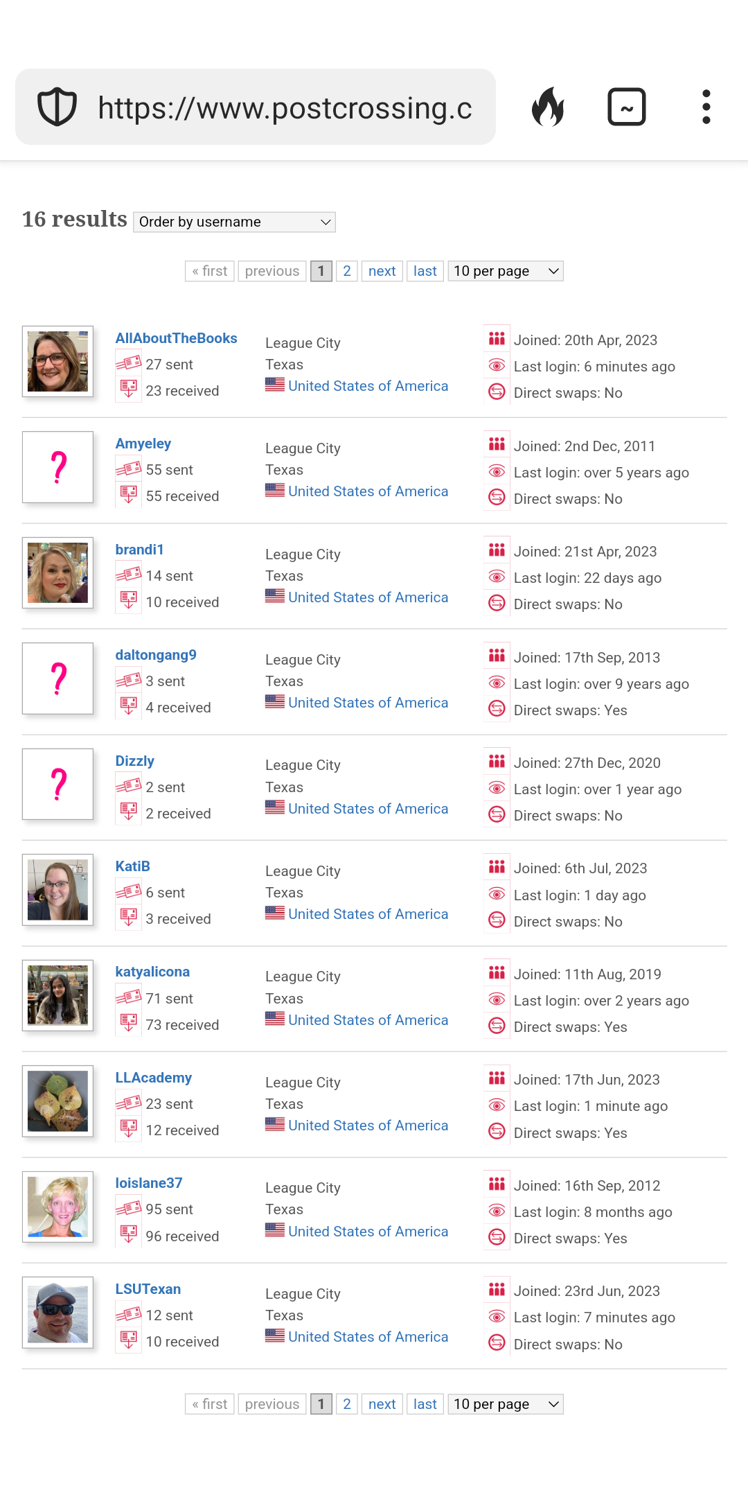The height and width of the screenshot is (1497, 748).
Task: Click United States of America link for LSUTexan
Action: (368, 1337)
